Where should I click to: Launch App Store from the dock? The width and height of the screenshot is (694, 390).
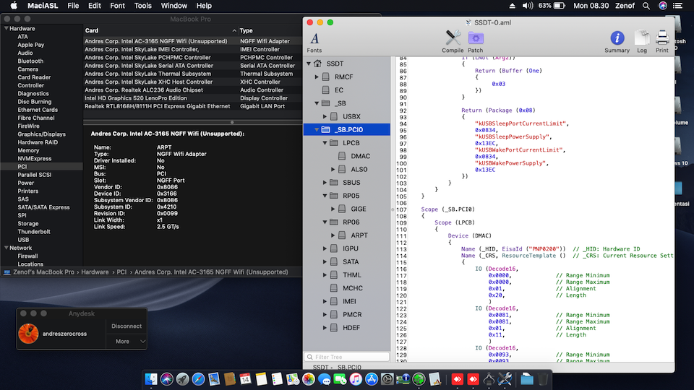click(373, 378)
